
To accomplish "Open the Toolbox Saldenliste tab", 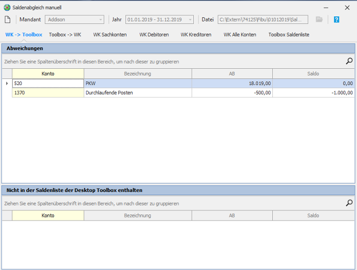I will click(289, 35).
